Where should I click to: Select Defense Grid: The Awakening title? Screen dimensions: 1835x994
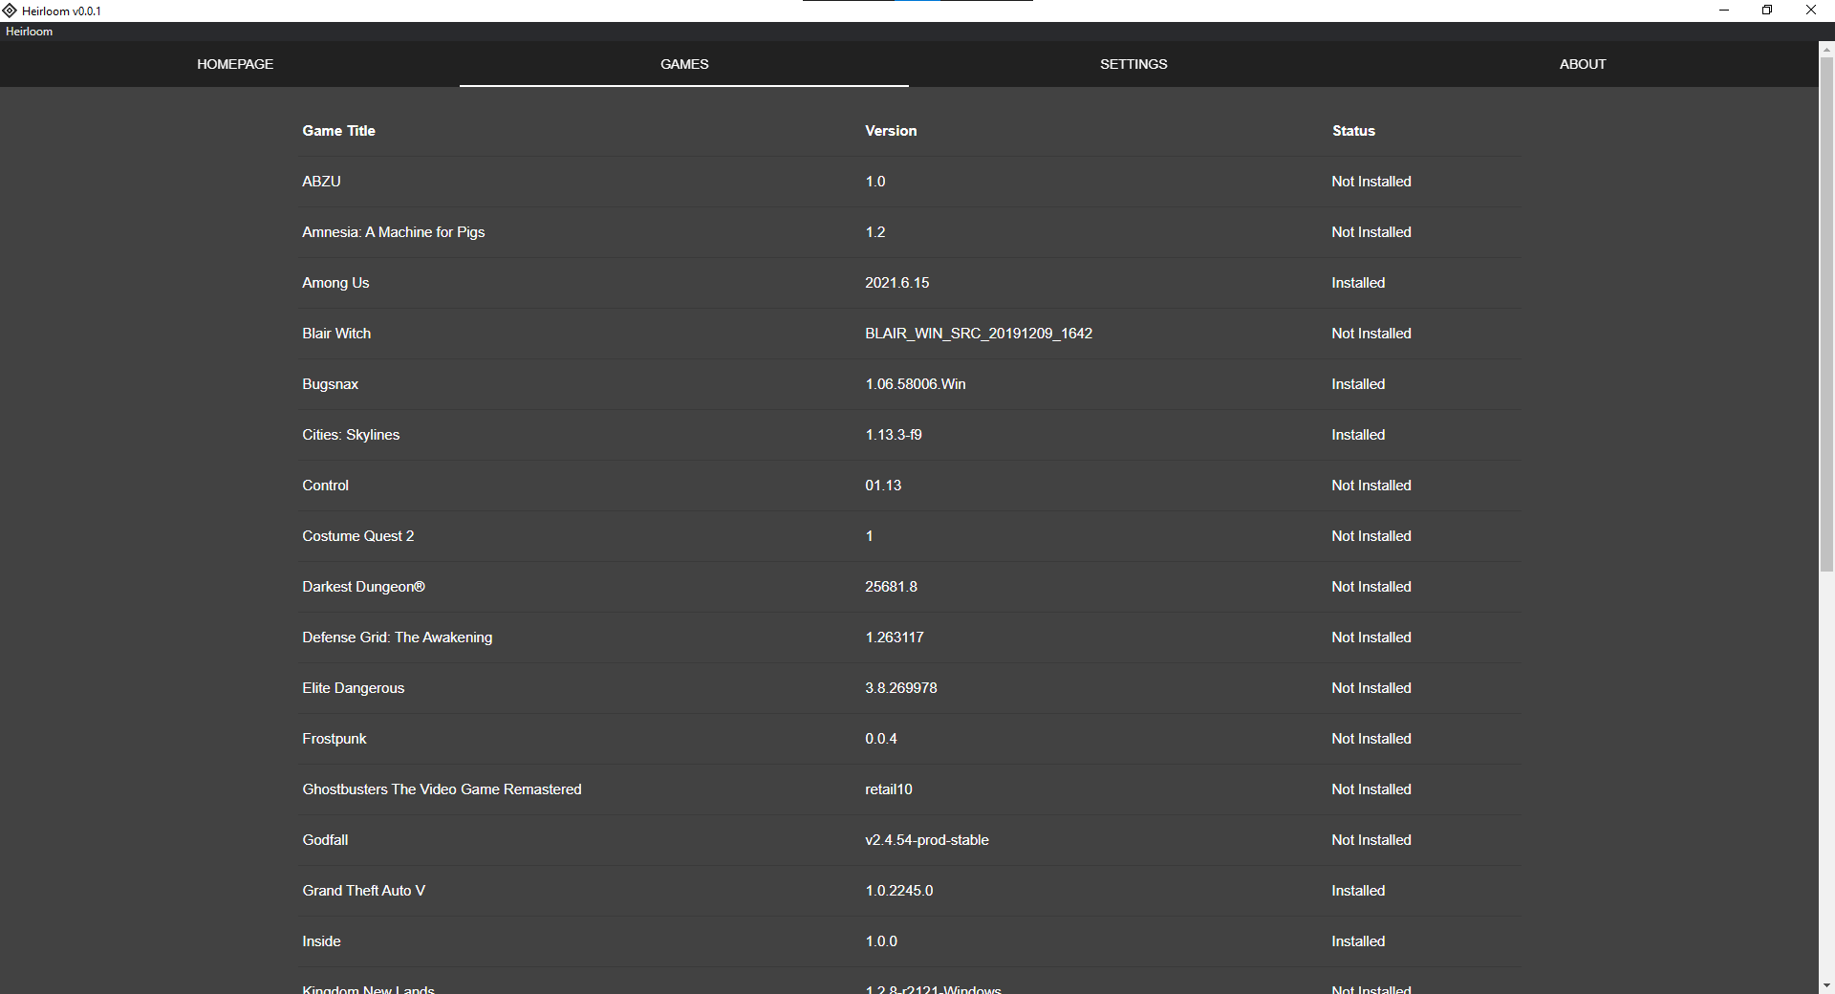[x=398, y=637]
